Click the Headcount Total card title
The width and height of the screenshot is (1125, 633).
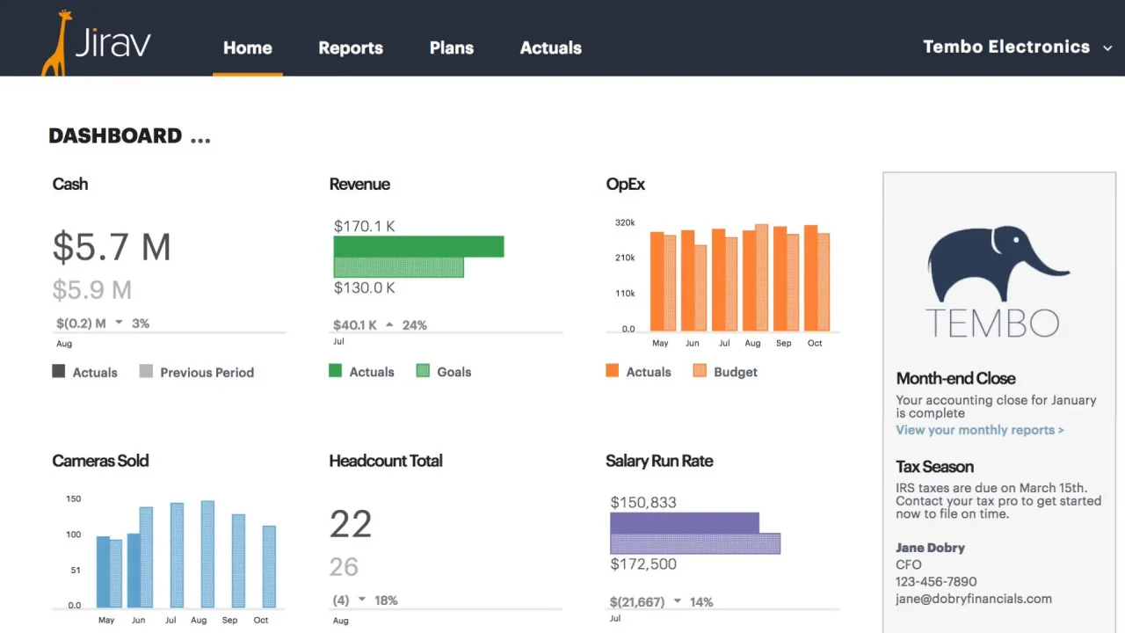pos(386,461)
